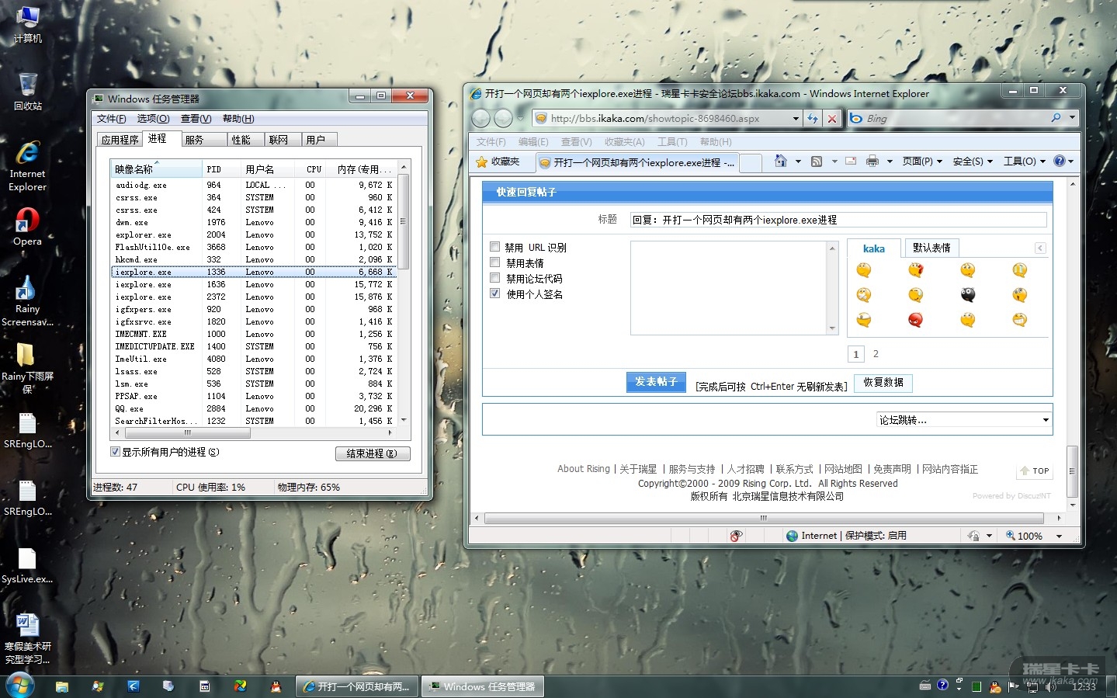Toggle show processes from all users checkbox
The image size is (1117, 698).
(115, 452)
